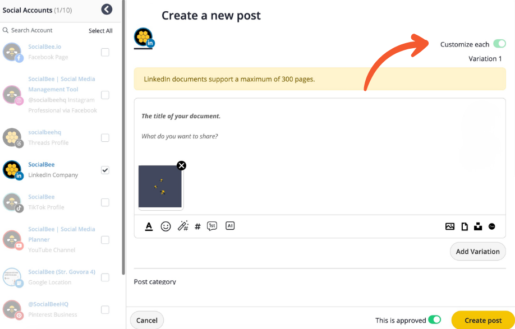Open the text formatting tool
The height and width of the screenshot is (329, 515).
coord(149,226)
